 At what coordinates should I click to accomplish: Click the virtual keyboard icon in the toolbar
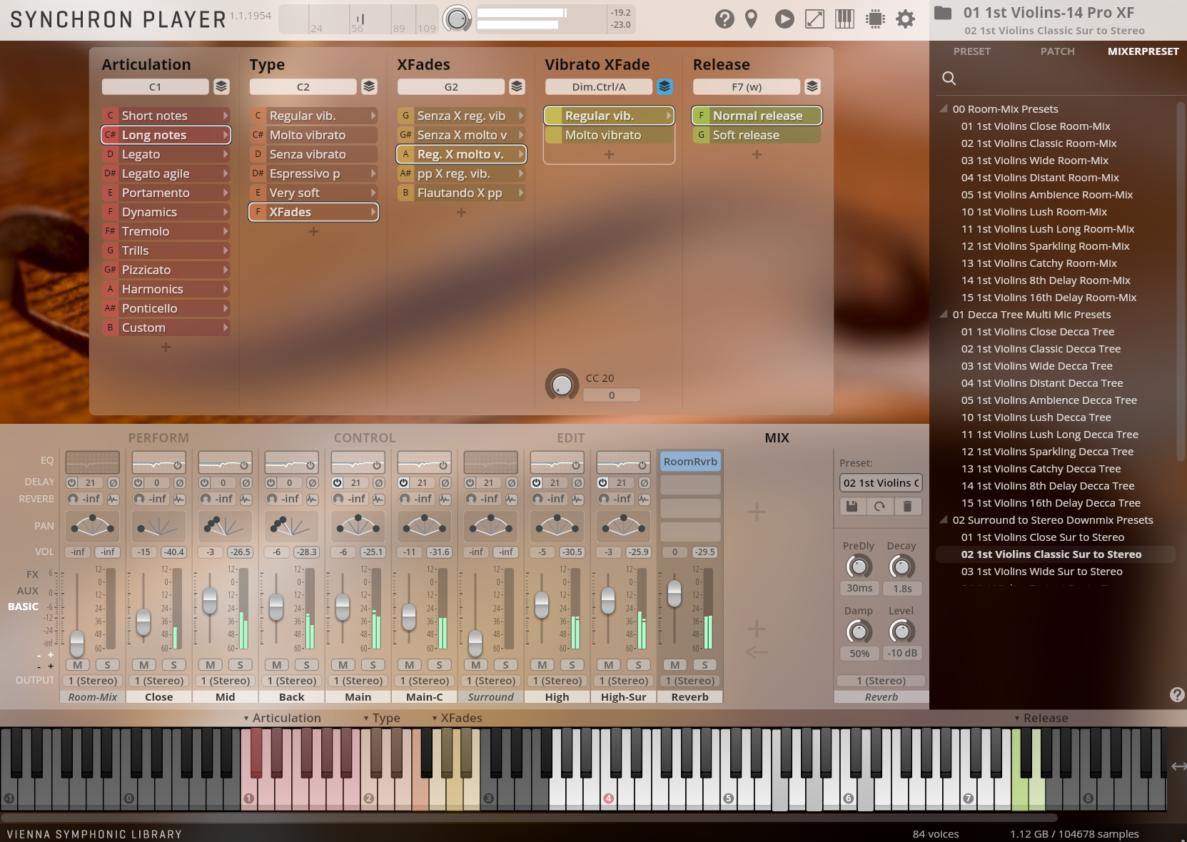coord(844,19)
